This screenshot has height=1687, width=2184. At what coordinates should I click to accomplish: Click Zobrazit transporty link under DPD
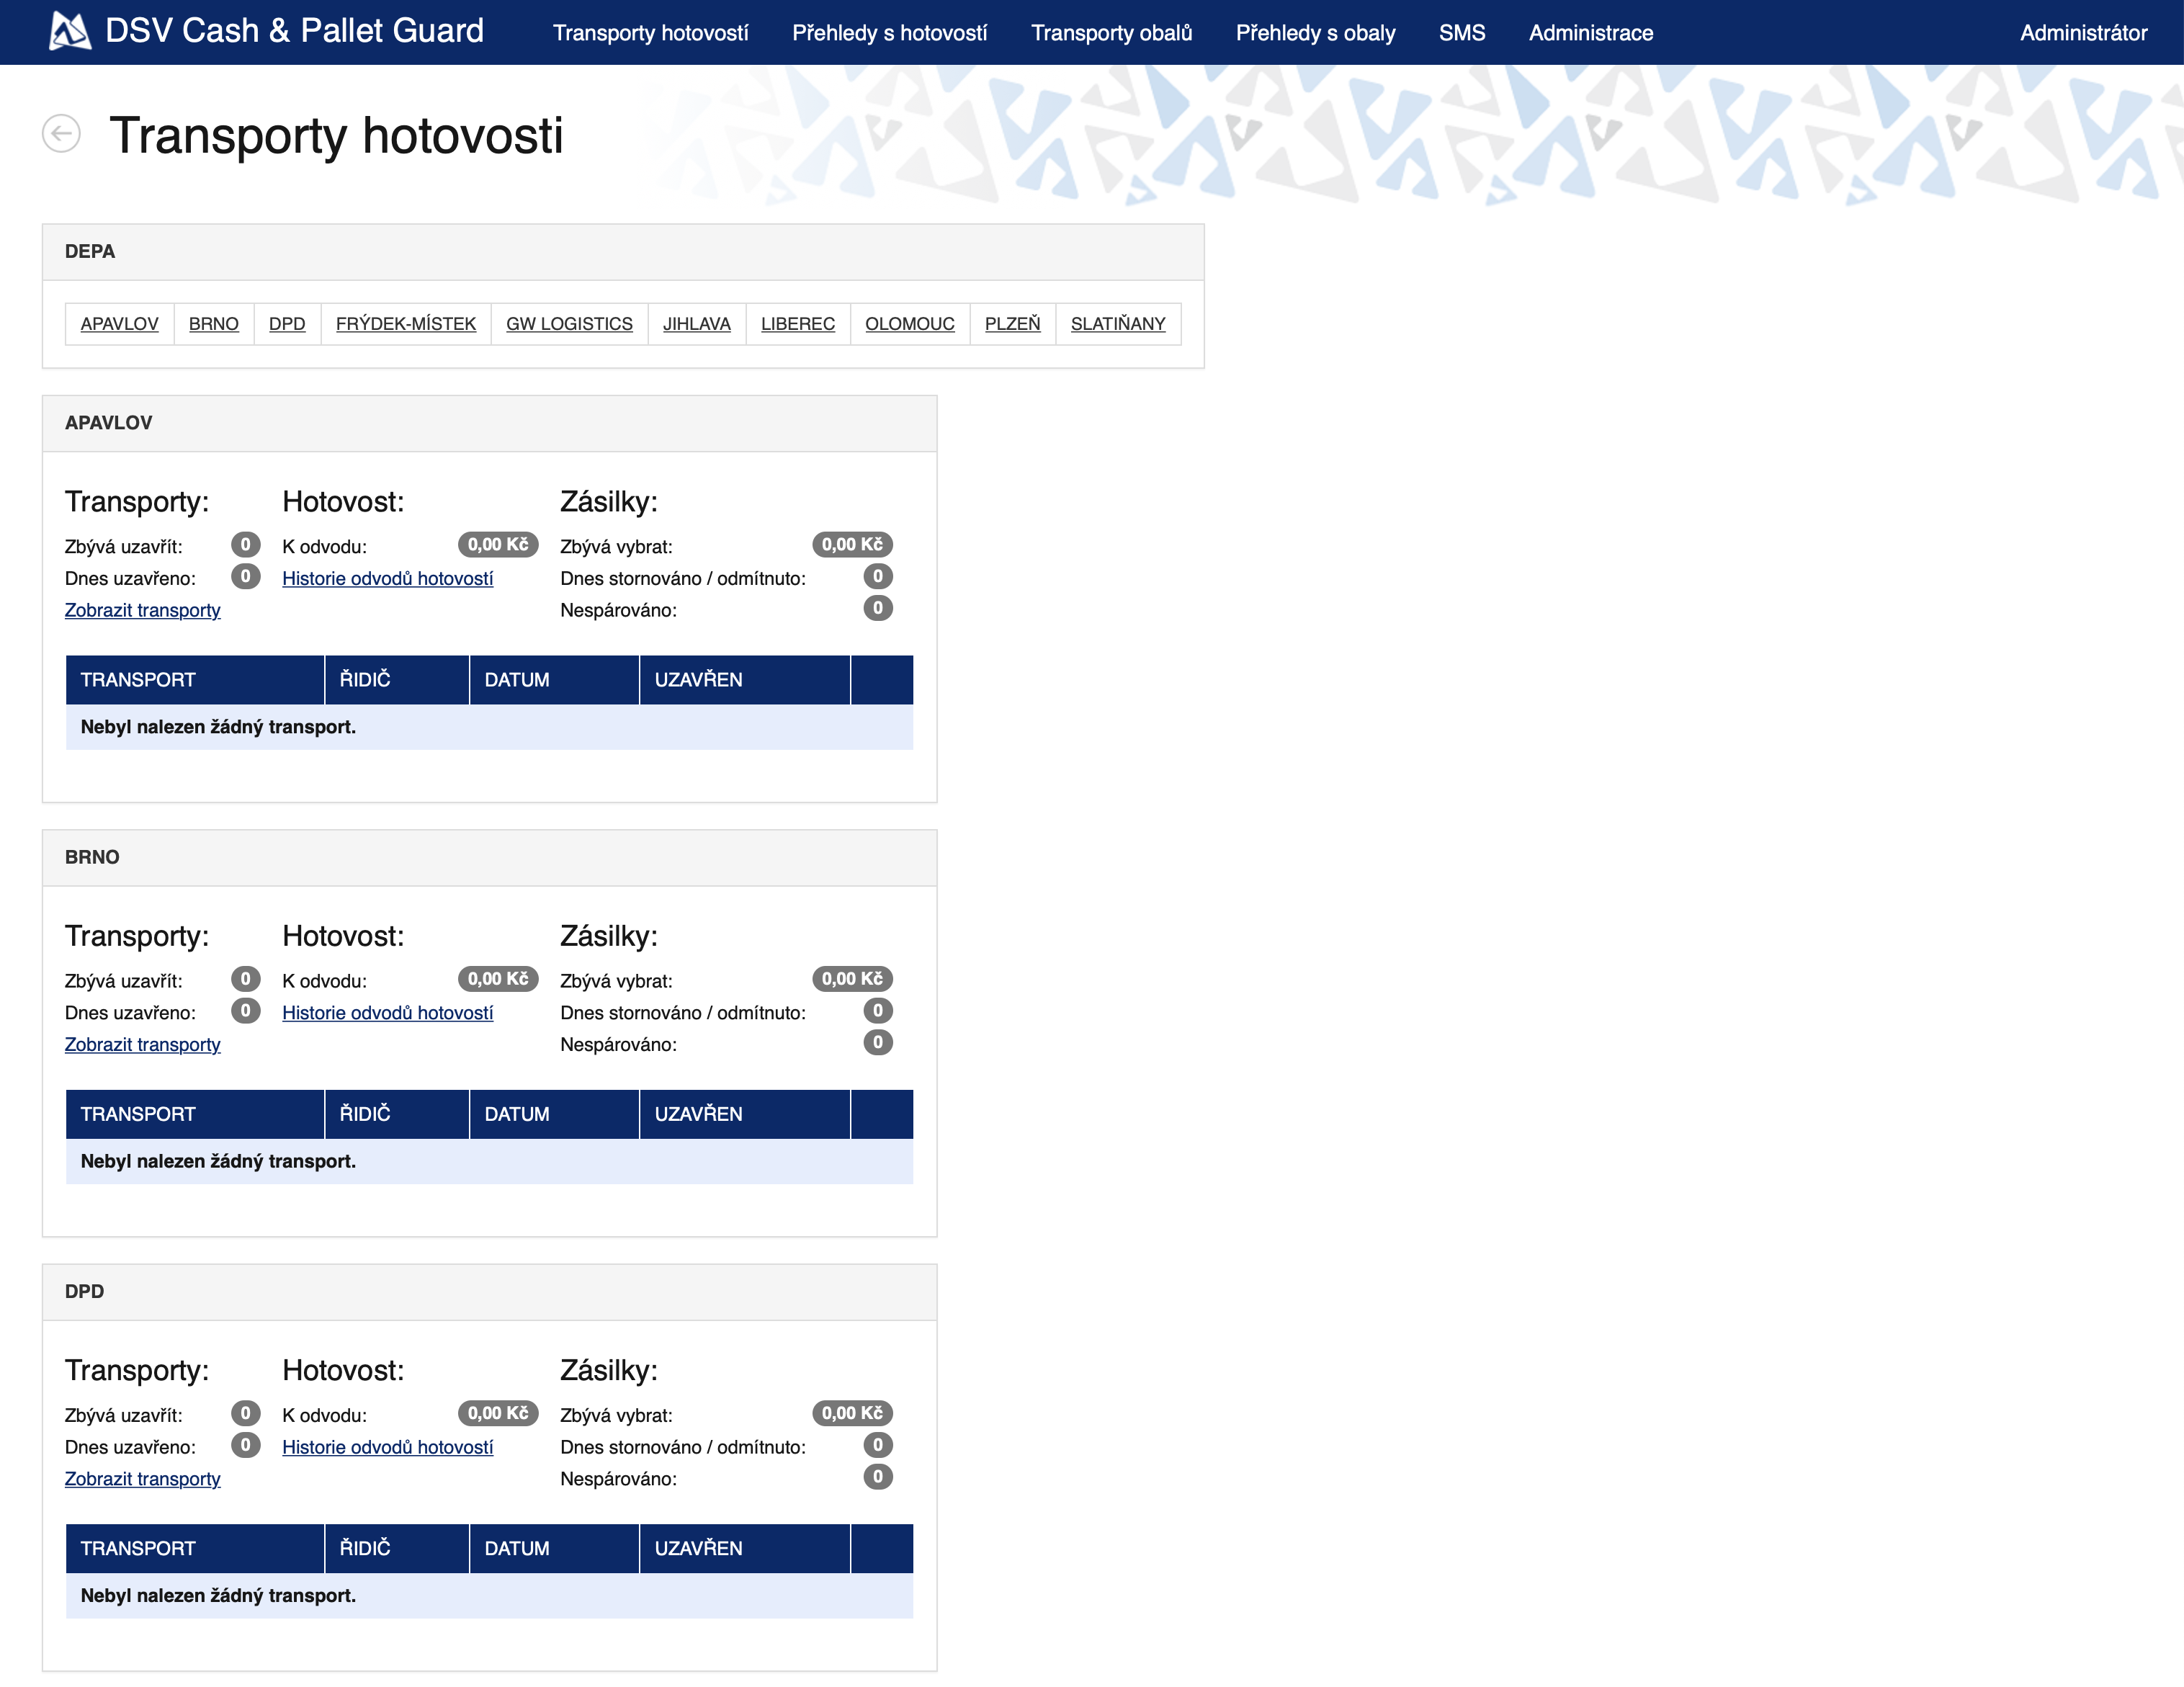142,1479
